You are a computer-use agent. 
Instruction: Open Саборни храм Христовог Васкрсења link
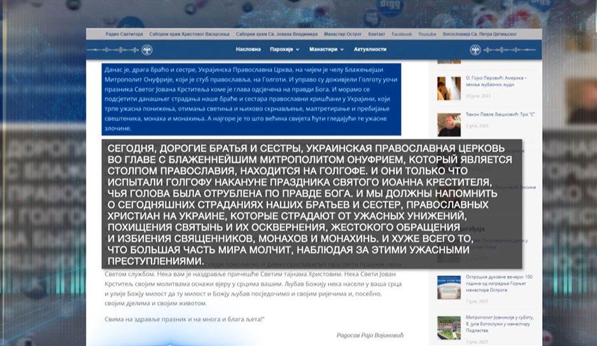(189, 34)
